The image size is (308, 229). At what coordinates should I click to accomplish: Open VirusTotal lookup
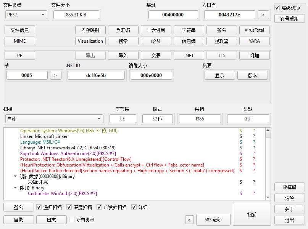click(254, 30)
